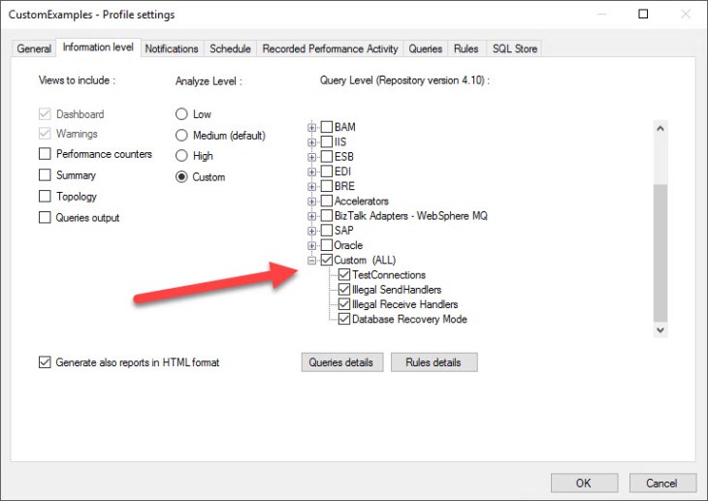Expand the BizTalk Adapters - WebSphere MQ node
This screenshot has height=501, width=708.
coord(311,216)
